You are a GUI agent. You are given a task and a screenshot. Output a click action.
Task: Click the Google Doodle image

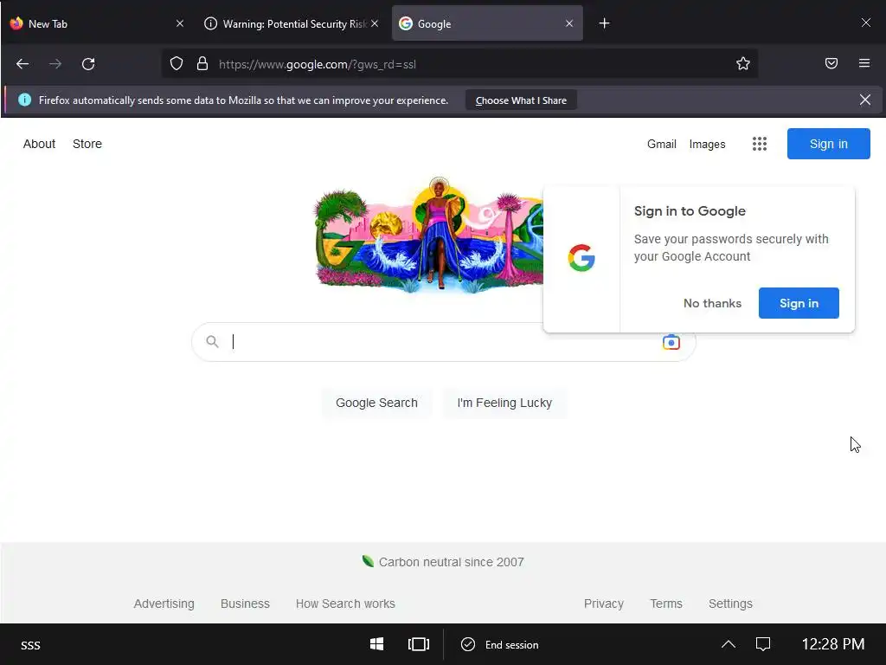coord(427,235)
